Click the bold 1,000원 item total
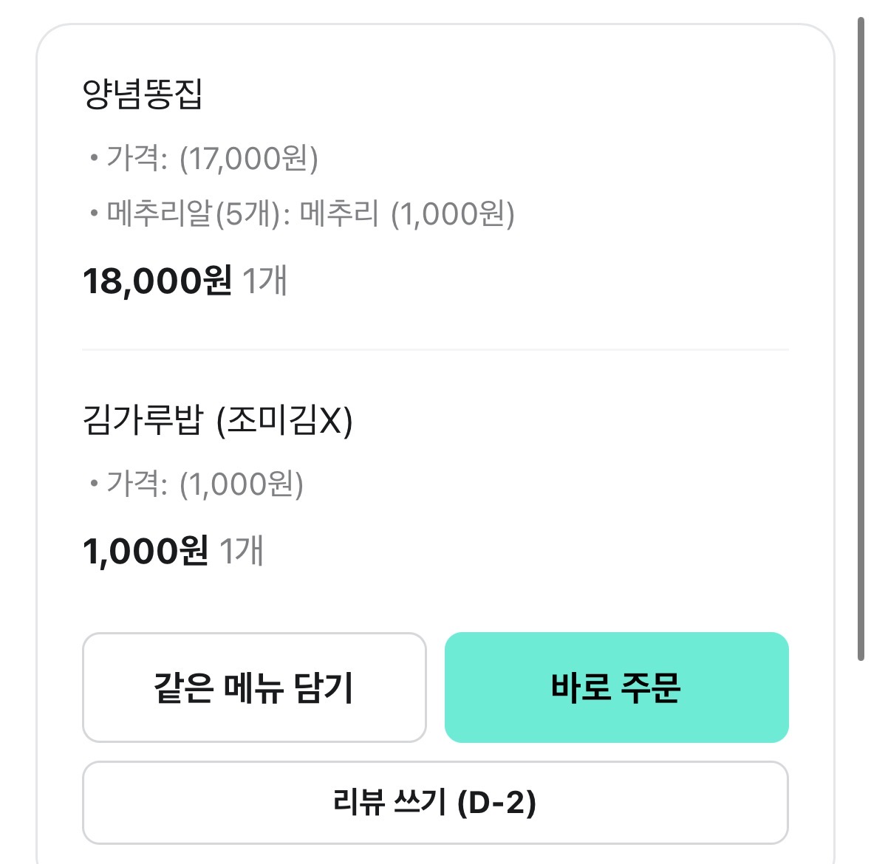Screen dimensions: 871x864 [146, 552]
